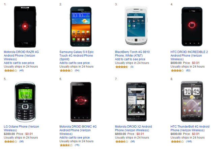Image resolution: width=216 pixels, height=149 pixels.
Task: Open Motorola DROID RAZR 4G product image
Action: tap(25, 27)
